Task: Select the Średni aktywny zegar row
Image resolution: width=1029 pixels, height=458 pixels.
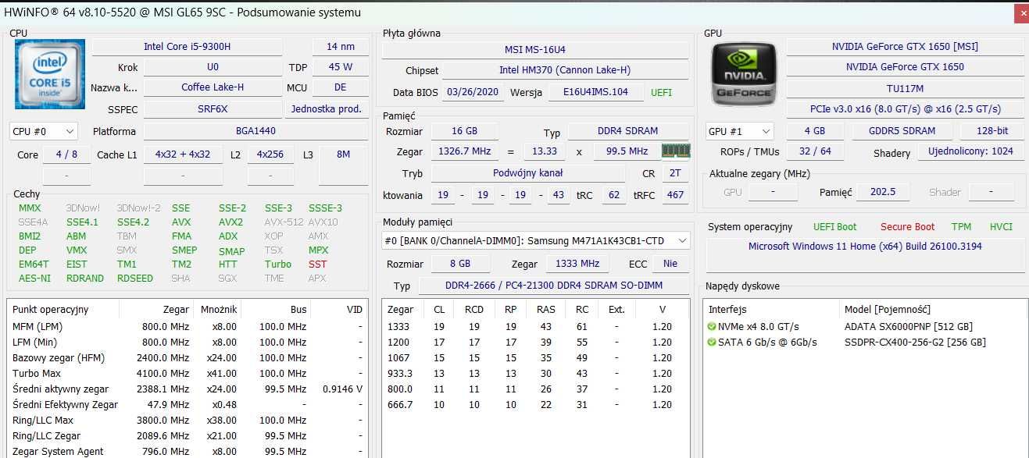Action: pyautogui.click(x=188, y=389)
